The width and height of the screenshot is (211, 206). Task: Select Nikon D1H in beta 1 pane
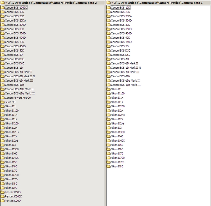[x=117, y=98]
